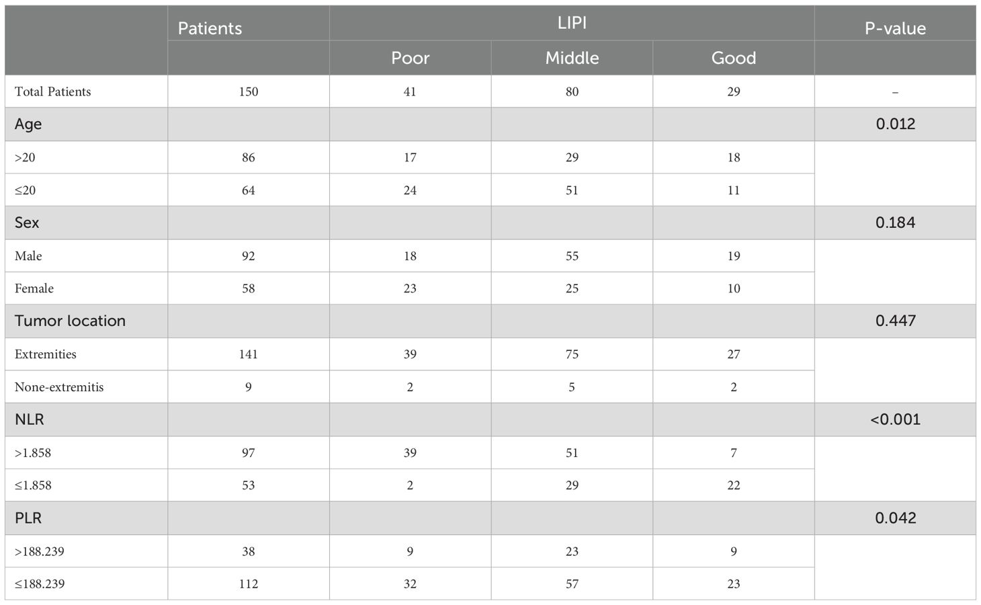Click the Sex section row label
This screenshot has width=981, height=605.
coord(27,223)
